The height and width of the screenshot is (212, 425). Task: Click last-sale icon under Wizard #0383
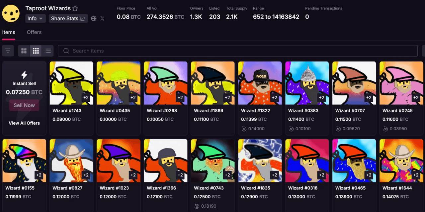point(291,129)
